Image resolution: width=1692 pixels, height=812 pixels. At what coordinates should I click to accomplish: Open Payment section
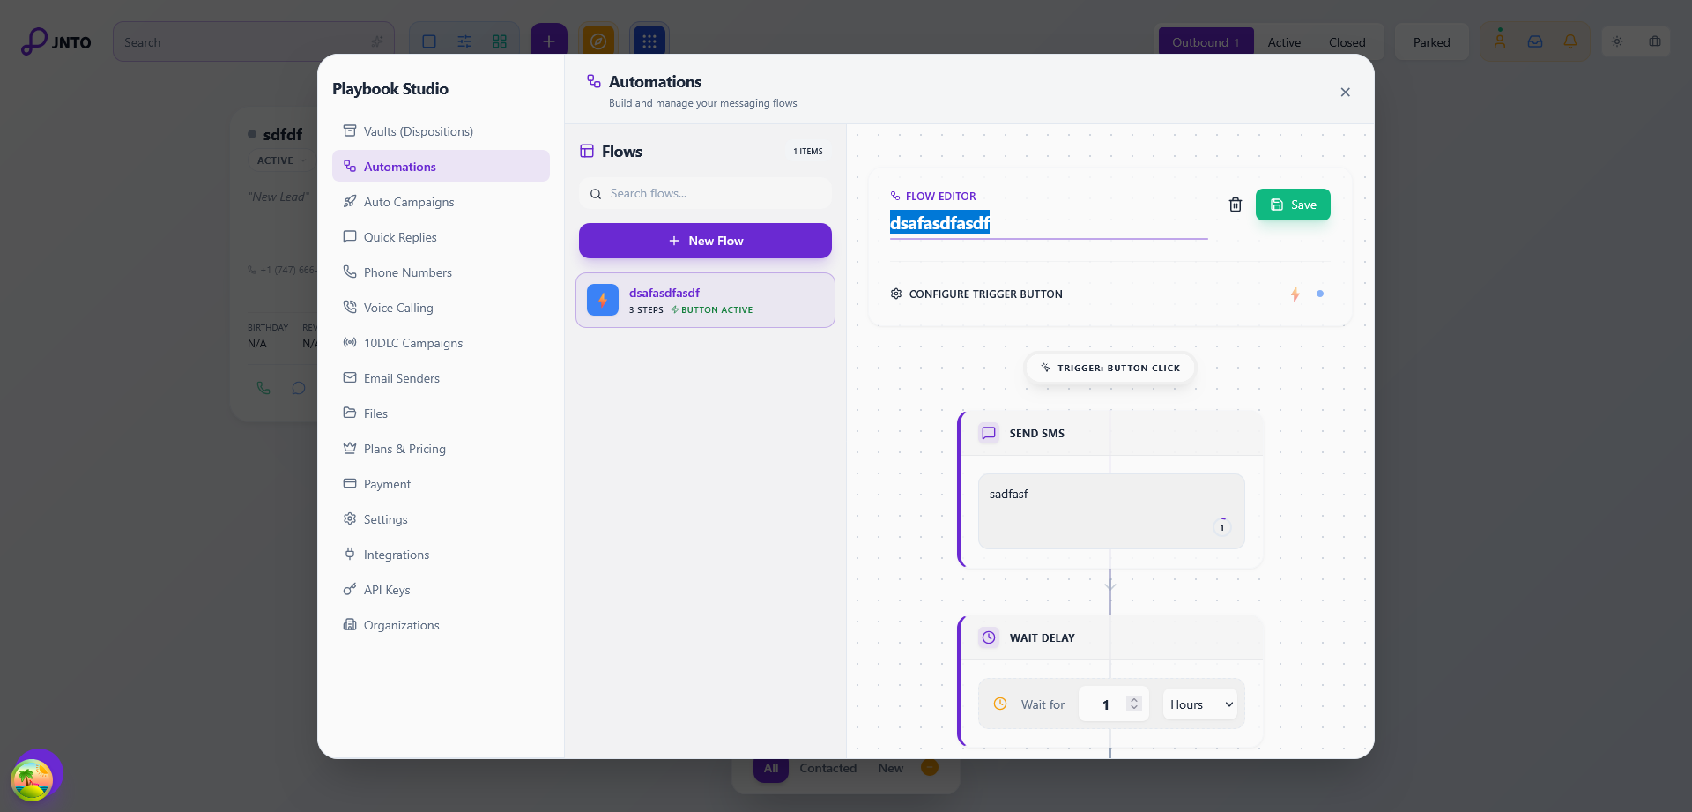[x=441, y=484]
